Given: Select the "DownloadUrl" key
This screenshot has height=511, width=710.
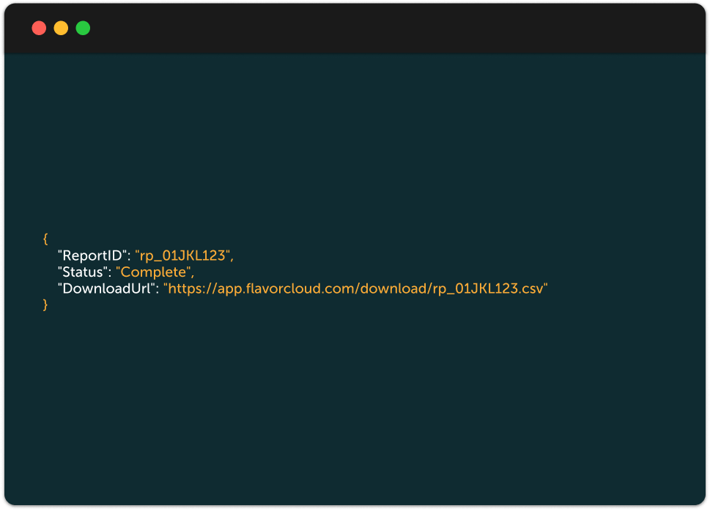Looking at the screenshot, I should [x=106, y=288].
